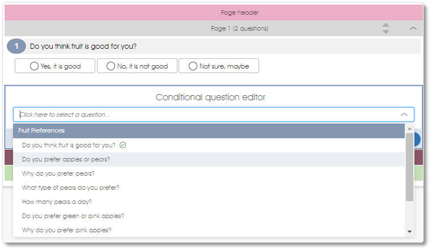Viewport: 432px width, 251px height.
Task: Collapse Page 1 using header chevron
Action: pyautogui.click(x=413, y=28)
